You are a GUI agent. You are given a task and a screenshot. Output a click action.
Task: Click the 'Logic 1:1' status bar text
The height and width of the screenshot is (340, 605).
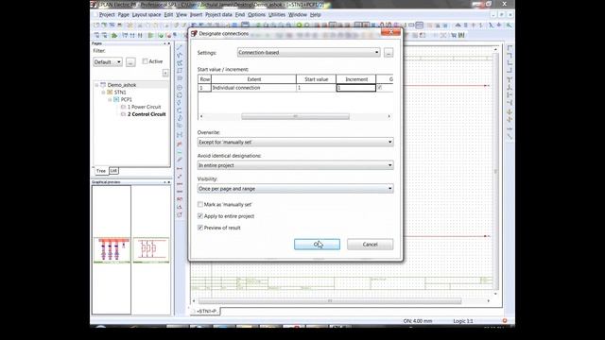463,321
